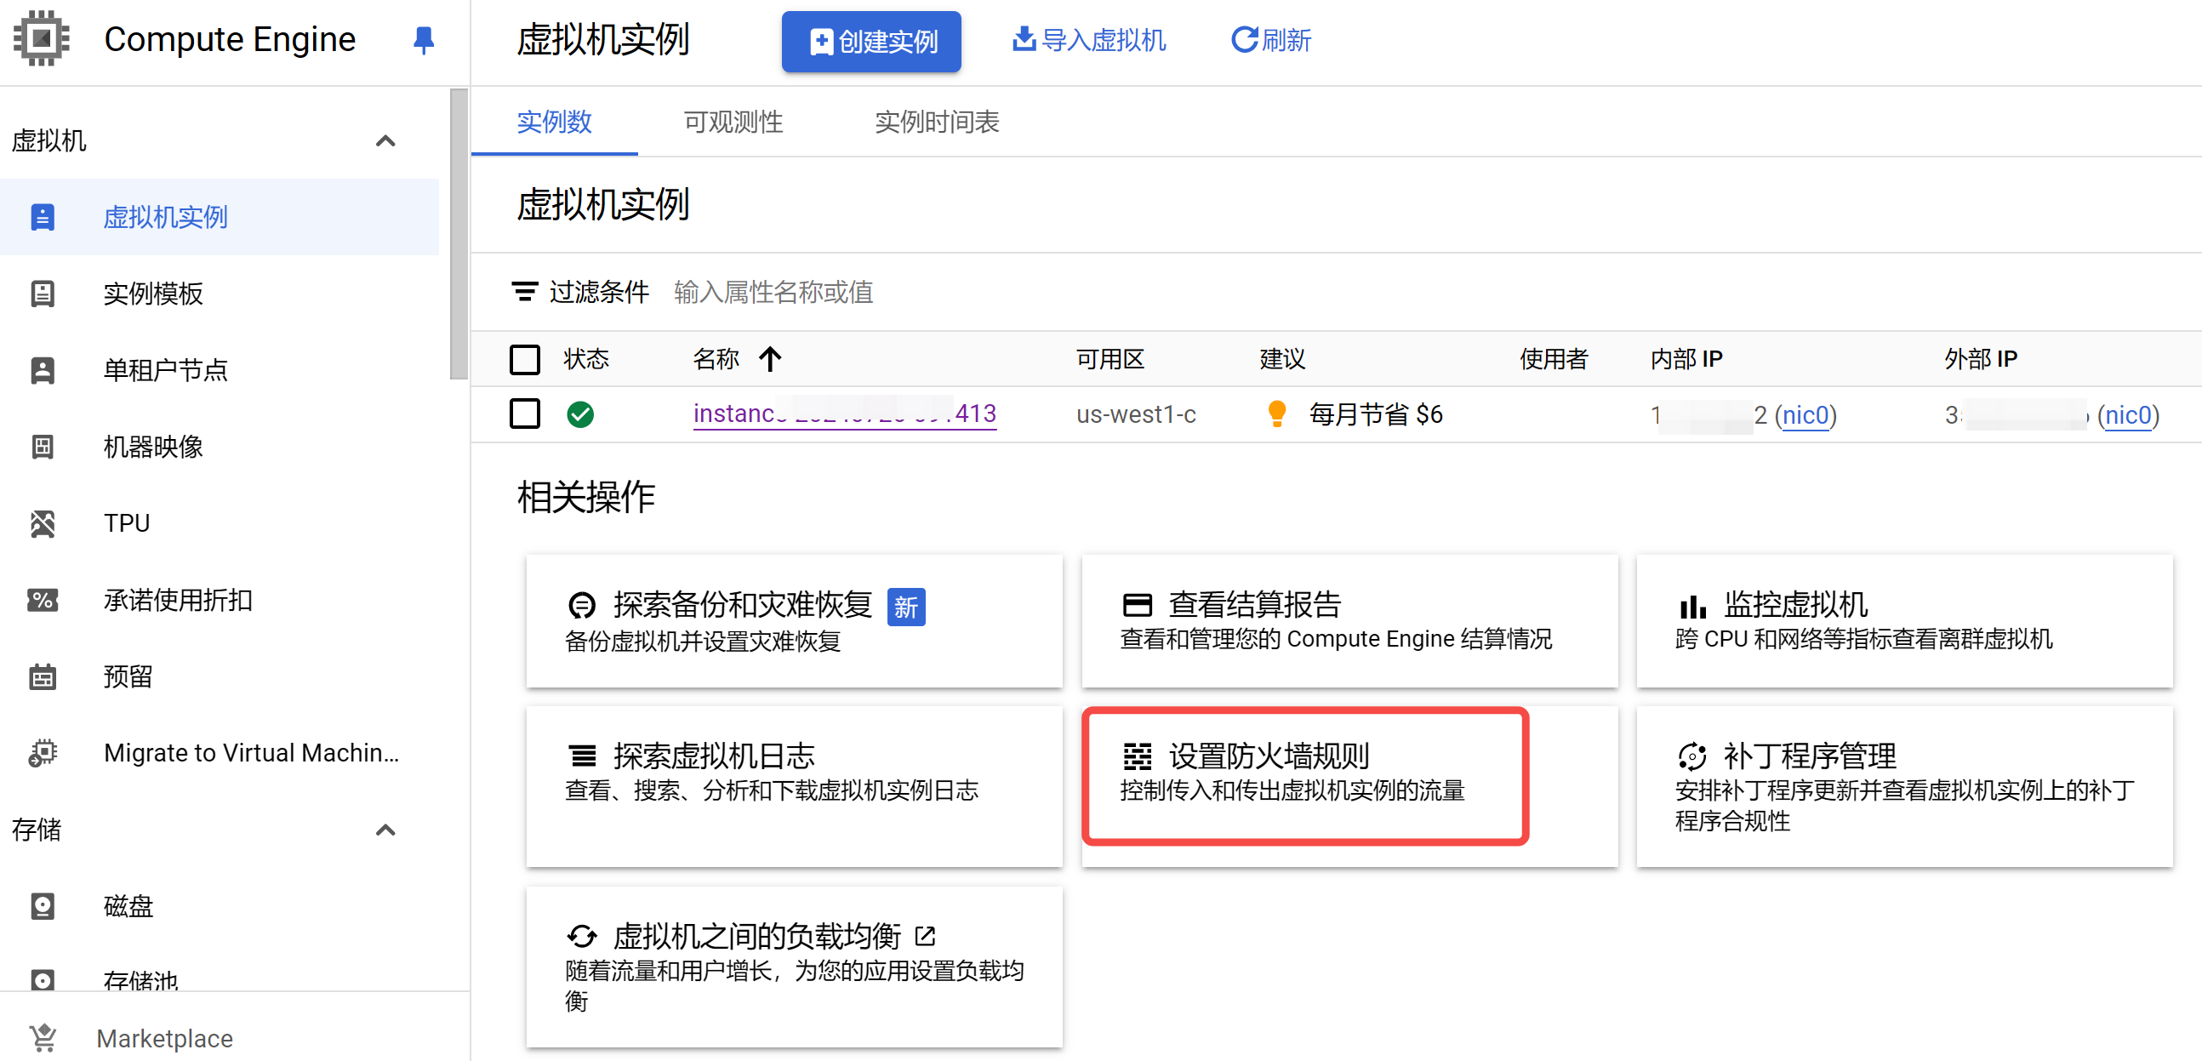Check the instance row checkbox

pyautogui.click(x=524, y=414)
